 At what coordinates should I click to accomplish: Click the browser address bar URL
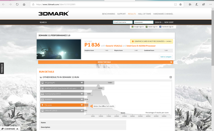pyautogui.click(x=56, y=4)
